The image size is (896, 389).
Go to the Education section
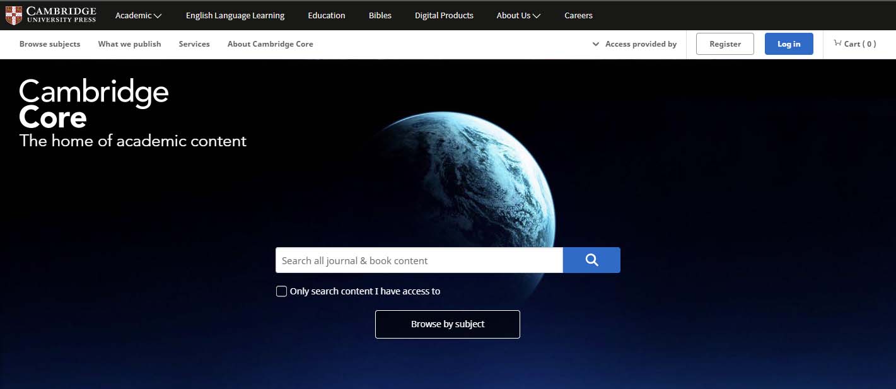click(326, 15)
